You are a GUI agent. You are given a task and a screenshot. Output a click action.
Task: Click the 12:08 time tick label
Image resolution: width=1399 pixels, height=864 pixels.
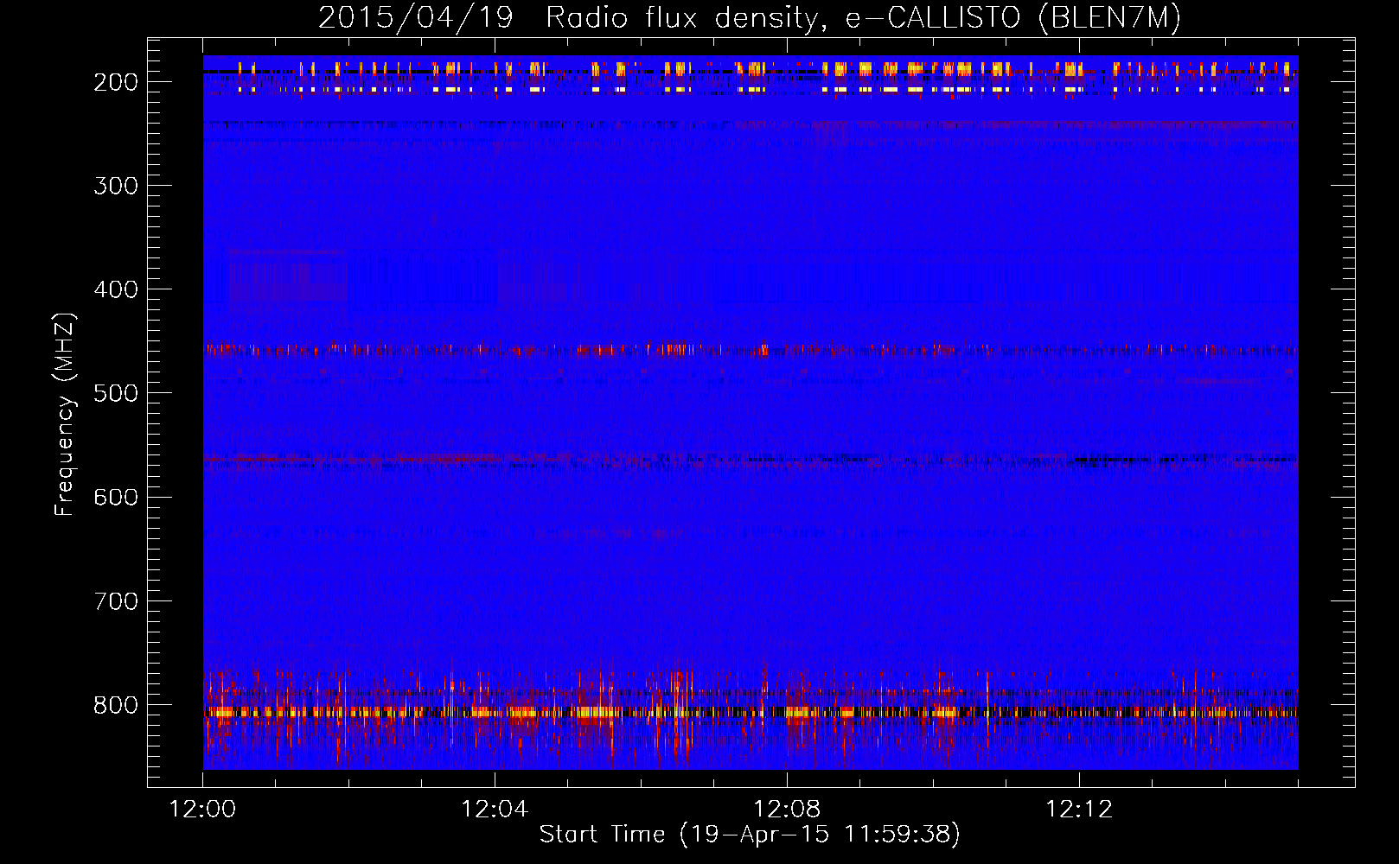[x=787, y=809]
